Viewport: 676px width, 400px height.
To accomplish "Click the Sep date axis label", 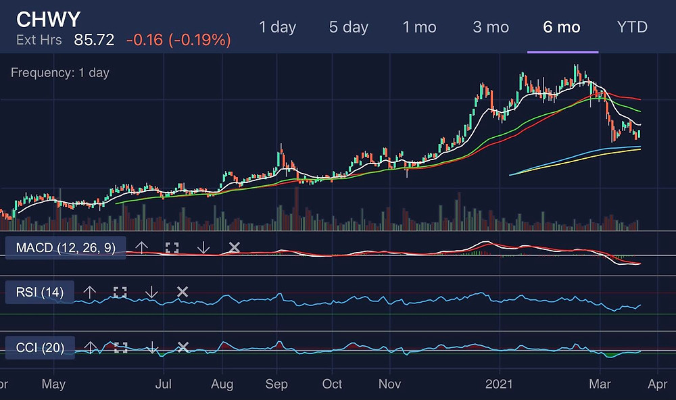I will [276, 384].
